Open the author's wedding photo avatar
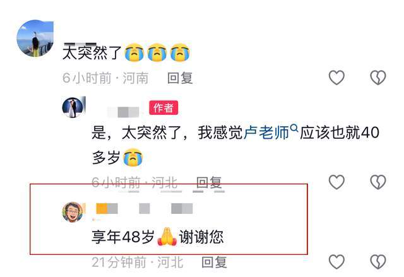 pos(74,107)
